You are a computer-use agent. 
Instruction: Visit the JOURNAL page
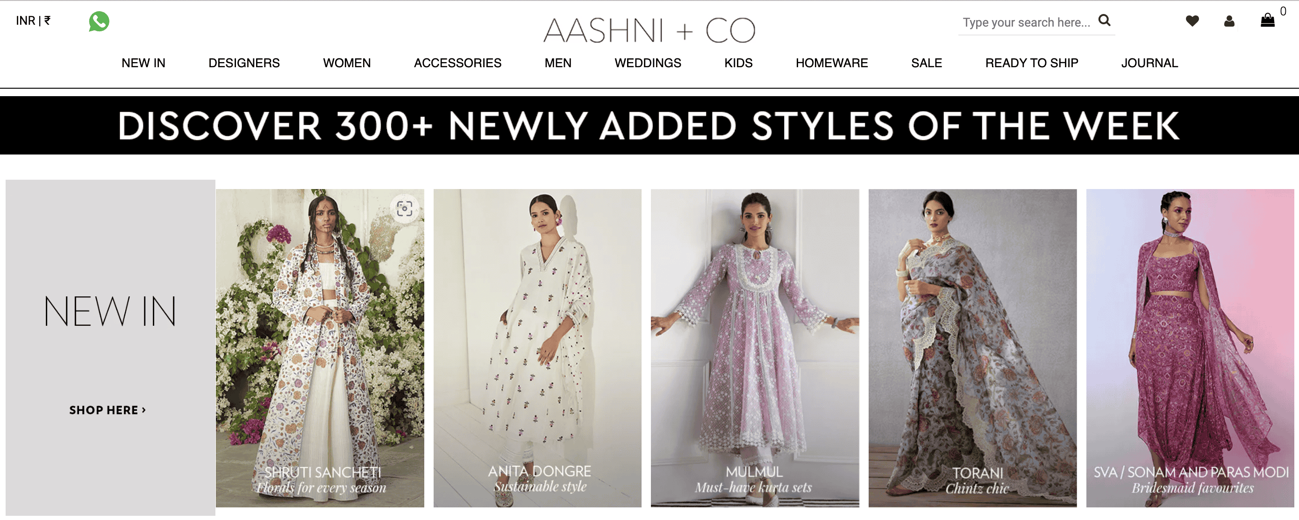(1149, 63)
